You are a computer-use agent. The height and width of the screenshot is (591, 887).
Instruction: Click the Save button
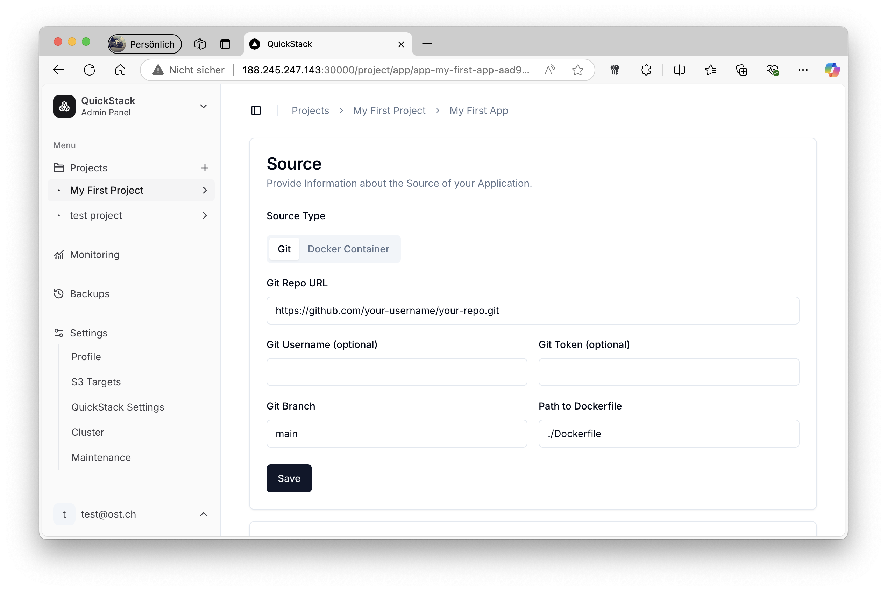288,478
